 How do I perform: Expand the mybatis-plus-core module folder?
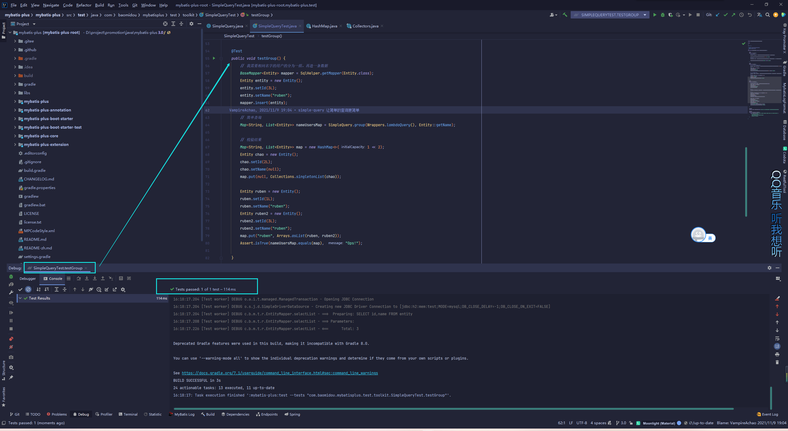point(15,136)
